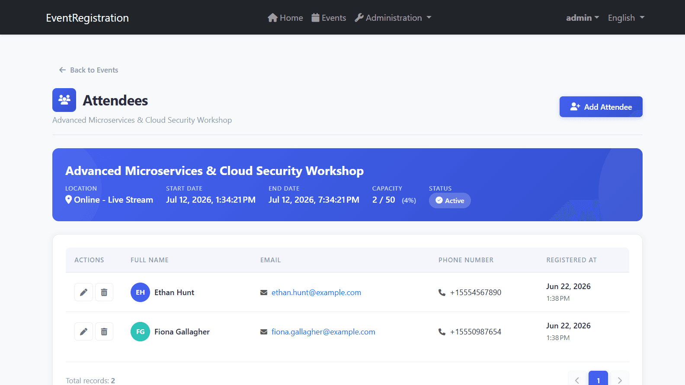Open fiona.gallagher@example.com email link

point(323,332)
